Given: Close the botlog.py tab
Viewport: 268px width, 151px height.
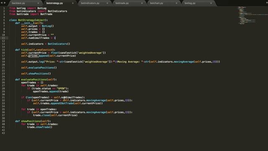Looking at the screenshot, I should click(211, 3).
